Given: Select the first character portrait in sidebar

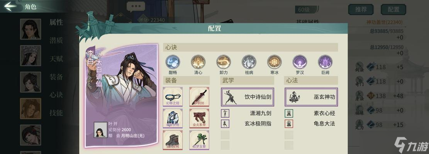Looking at the screenshot, I should pos(31,29).
